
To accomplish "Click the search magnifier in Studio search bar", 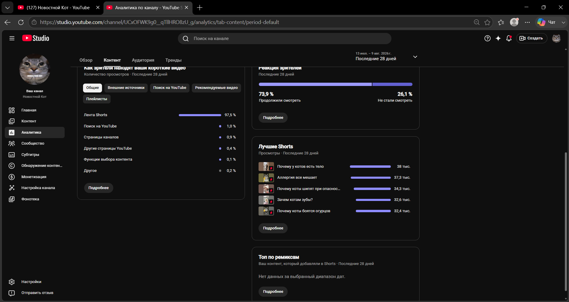I will click(x=186, y=39).
